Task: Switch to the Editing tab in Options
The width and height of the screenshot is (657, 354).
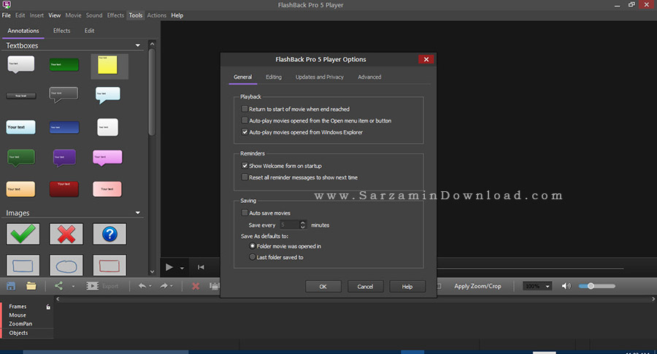Action: tap(274, 77)
